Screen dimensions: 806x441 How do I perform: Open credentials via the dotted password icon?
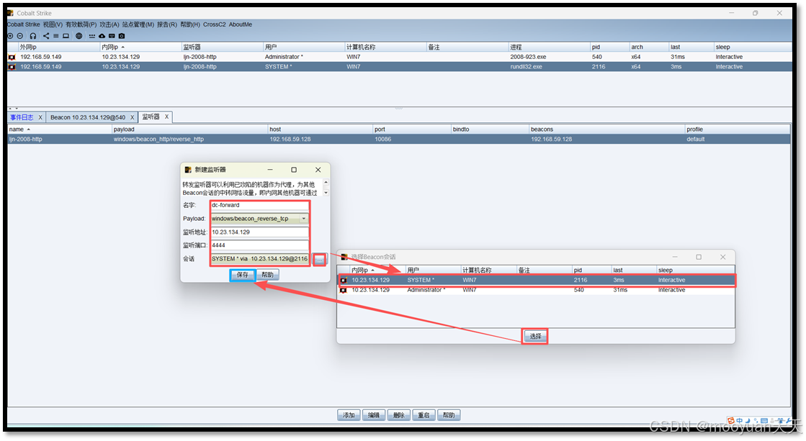point(92,36)
